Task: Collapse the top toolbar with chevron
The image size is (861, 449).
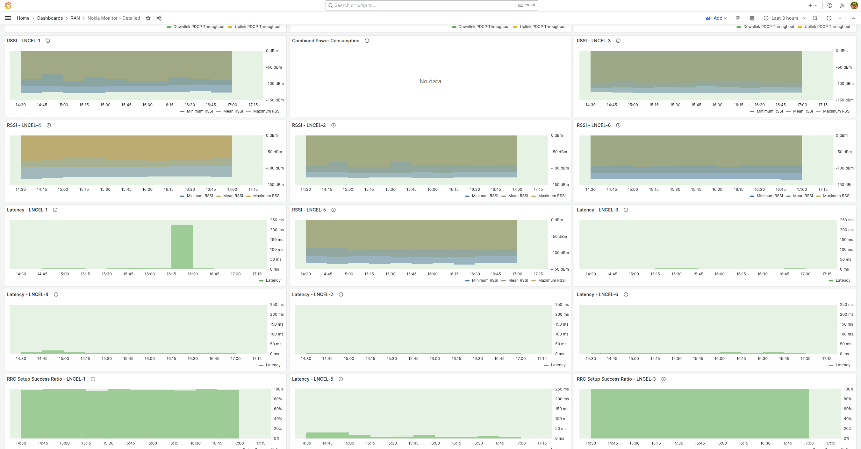Action: [x=854, y=18]
